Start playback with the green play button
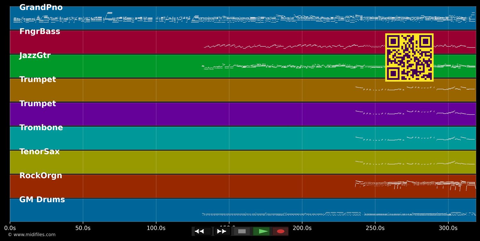 (x=261, y=231)
